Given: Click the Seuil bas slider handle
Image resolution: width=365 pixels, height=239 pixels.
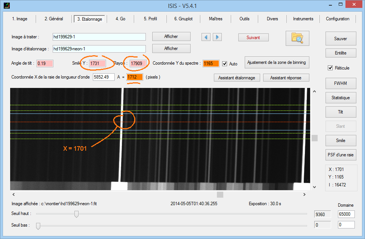Looking at the screenshot, I should (x=38, y=226).
